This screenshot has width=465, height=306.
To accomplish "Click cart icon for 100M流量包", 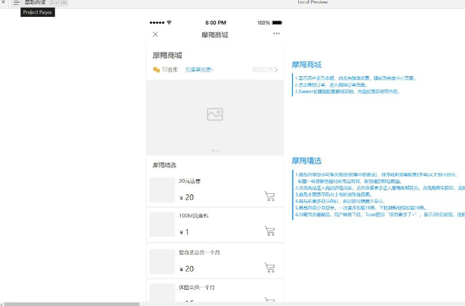I will point(270,231).
